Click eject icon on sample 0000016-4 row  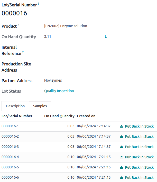(122, 157)
